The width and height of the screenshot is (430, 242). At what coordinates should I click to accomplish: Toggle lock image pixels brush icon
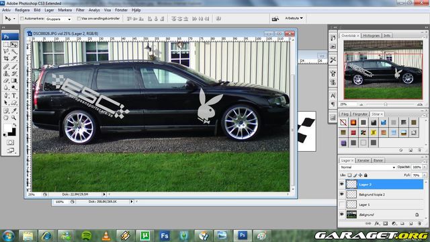point(355,175)
